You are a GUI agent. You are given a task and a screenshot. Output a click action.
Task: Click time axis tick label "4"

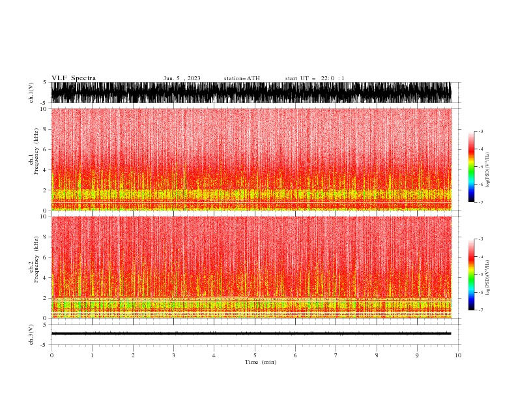214,355
